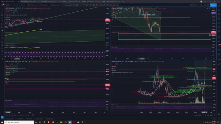Screen dimensions: 221x124
Task: Click the Windows taskbar search box
Action: (x=19, y=122)
